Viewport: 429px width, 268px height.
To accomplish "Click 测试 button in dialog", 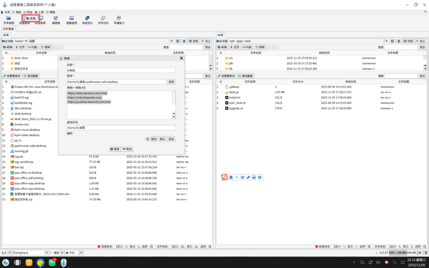I will point(171,139).
